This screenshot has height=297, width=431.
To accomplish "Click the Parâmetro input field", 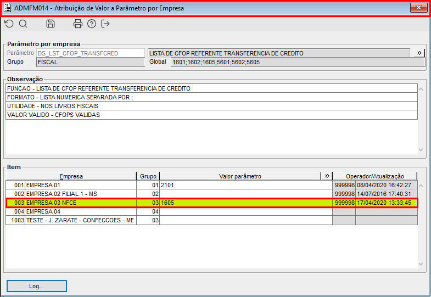I will (x=91, y=53).
